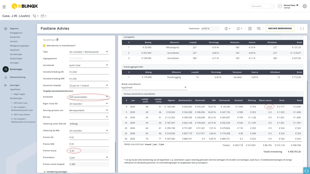The width and height of the screenshot is (310, 174).
Task: Open the Type dropdown
Action: [89, 52]
